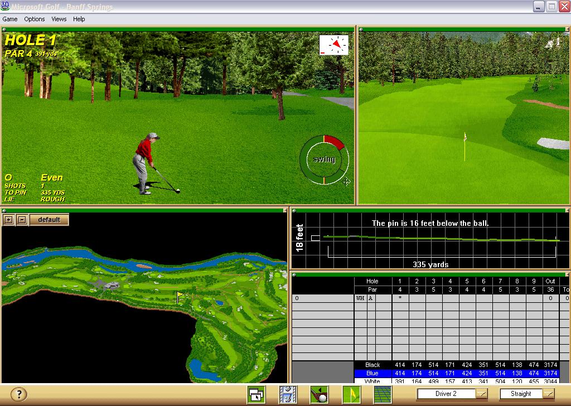The image size is (571, 406).
Task: Click the "18 feet" vertical scale label
Action: coord(299,238)
